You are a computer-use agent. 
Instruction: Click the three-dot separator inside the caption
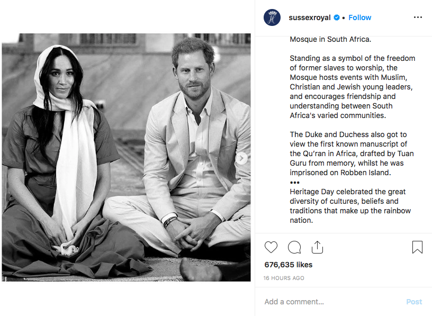pyautogui.click(x=295, y=182)
